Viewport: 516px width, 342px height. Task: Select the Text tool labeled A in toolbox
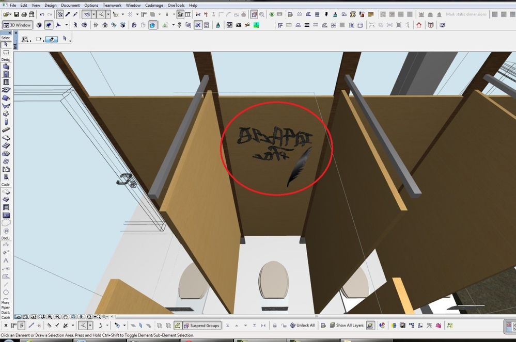pos(6,260)
